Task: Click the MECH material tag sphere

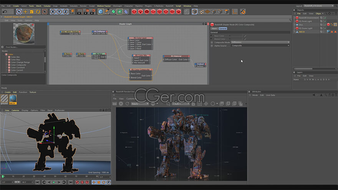Action: coord(328,31)
